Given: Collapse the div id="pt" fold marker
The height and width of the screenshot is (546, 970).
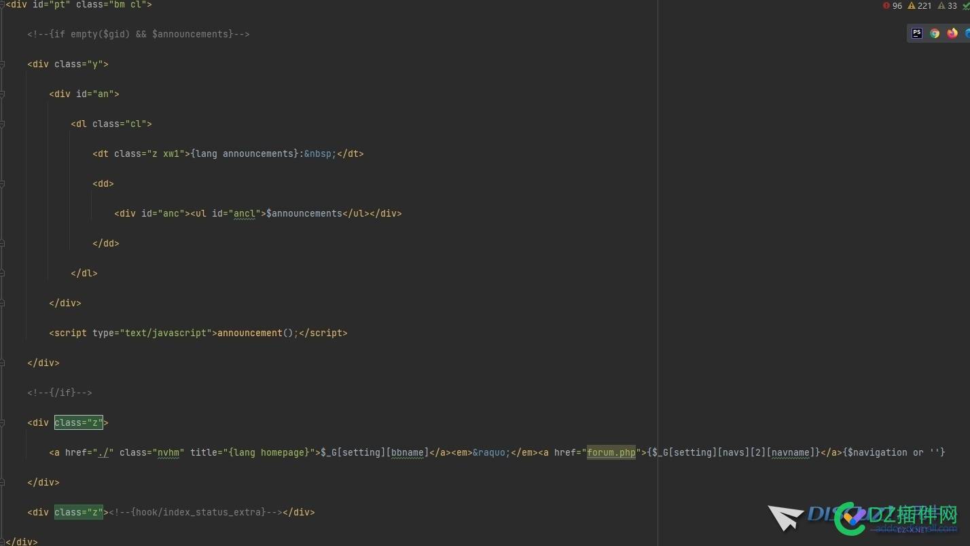Looking at the screenshot, I should 3,5.
